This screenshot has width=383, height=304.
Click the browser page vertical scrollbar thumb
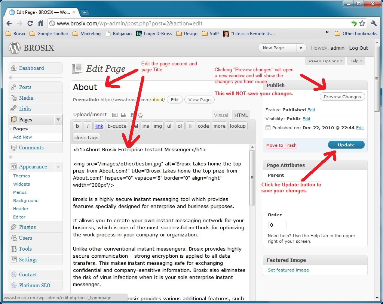(377, 79)
